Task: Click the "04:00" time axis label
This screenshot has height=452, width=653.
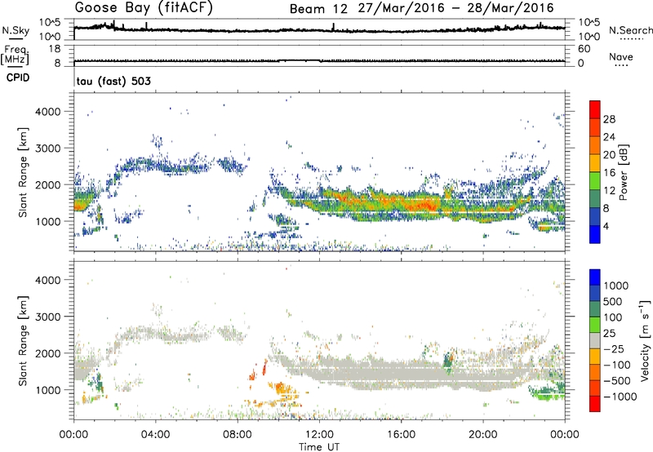Action: pyautogui.click(x=155, y=435)
